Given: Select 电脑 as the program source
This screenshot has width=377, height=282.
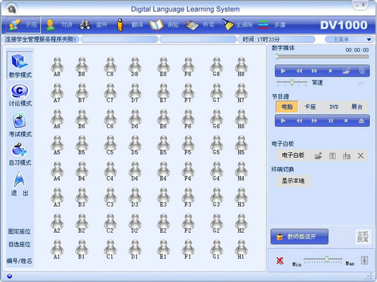Looking at the screenshot, I should coord(287,106).
